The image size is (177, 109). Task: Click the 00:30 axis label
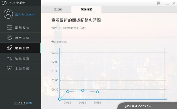point(55,89)
